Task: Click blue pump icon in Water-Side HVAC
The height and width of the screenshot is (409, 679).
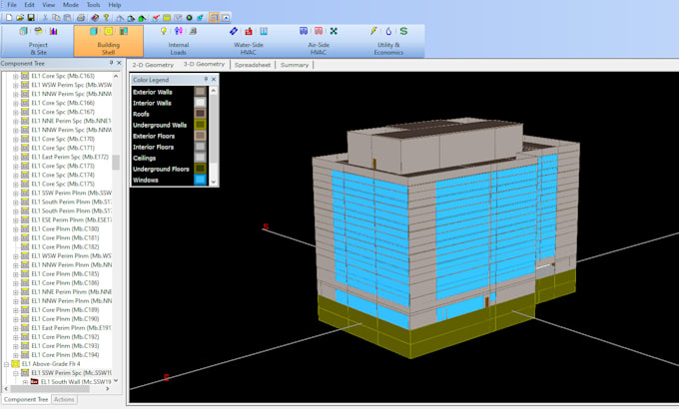Action: [x=234, y=31]
